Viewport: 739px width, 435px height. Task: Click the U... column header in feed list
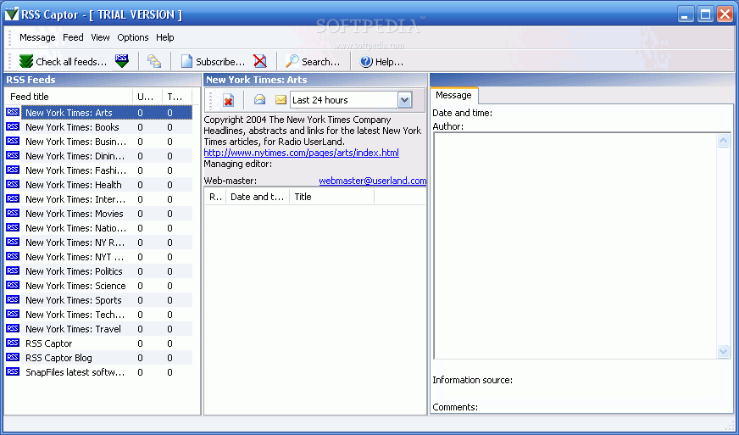tap(147, 97)
